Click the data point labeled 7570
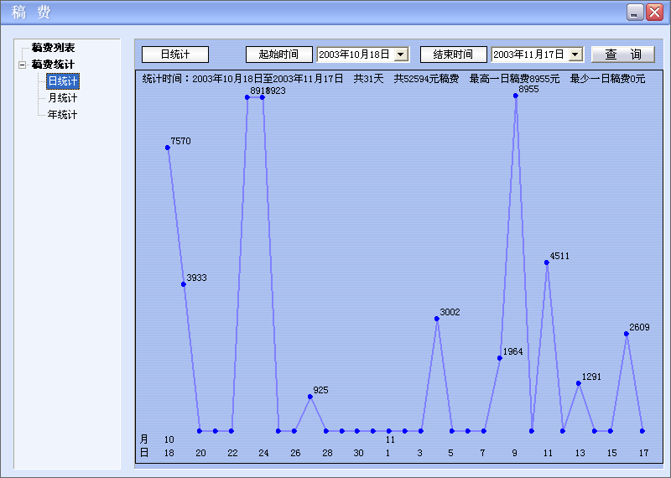Image resolution: width=671 pixels, height=478 pixels. [x=167, y=148]
